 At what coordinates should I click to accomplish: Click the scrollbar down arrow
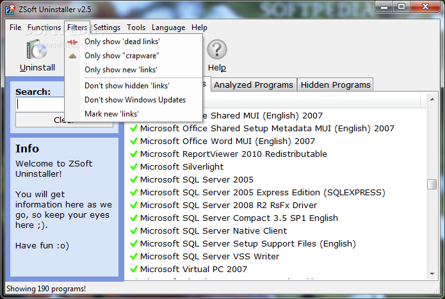pyautogui.click(x=432, y=274)
